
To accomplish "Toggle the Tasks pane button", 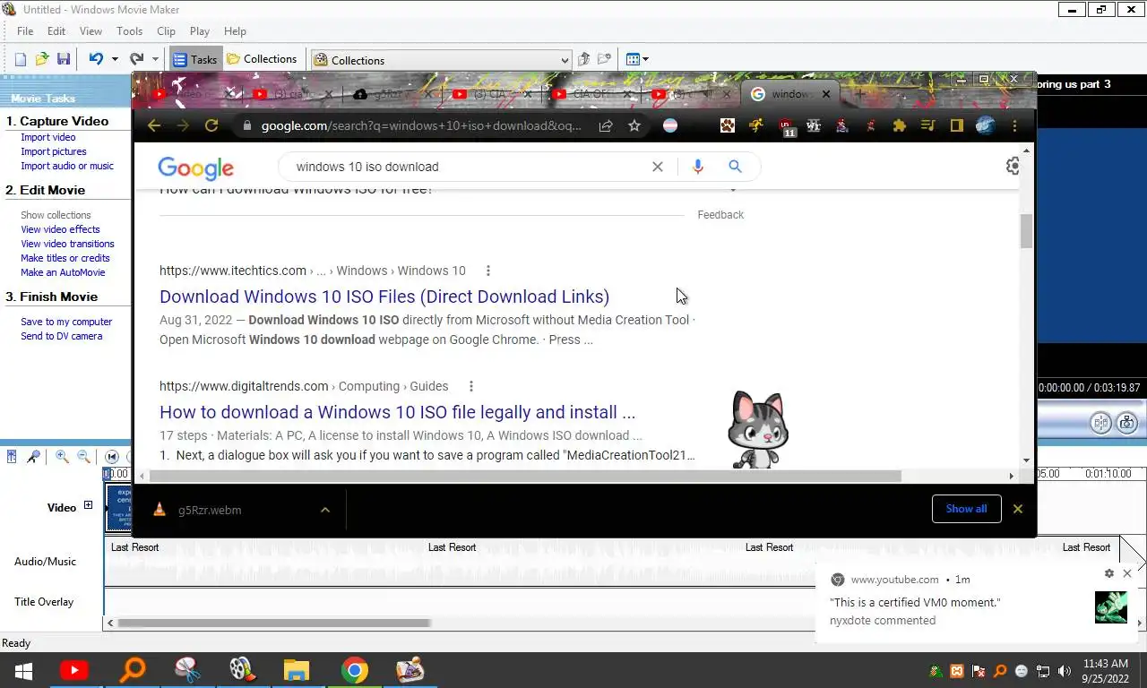I will click(194, 60).
